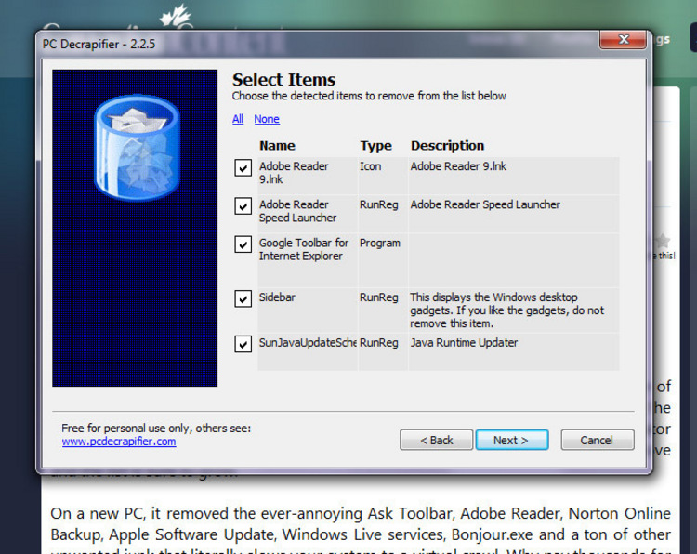Click the 'Select Items' heading
Image resolution: width=697 pixels, height=554 pixels.
(283, 80)
